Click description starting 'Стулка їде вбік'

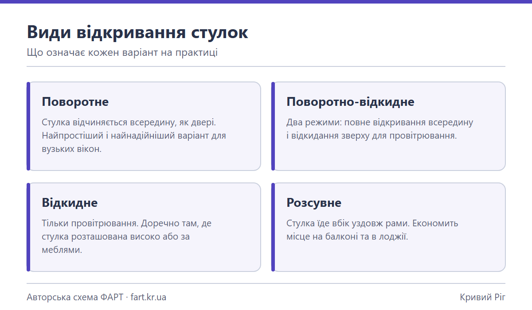pos(372,230)
